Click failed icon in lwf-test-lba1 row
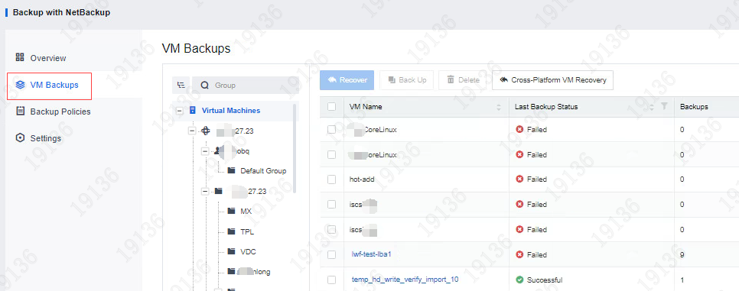The image size is (739, 291). (520, 254)
